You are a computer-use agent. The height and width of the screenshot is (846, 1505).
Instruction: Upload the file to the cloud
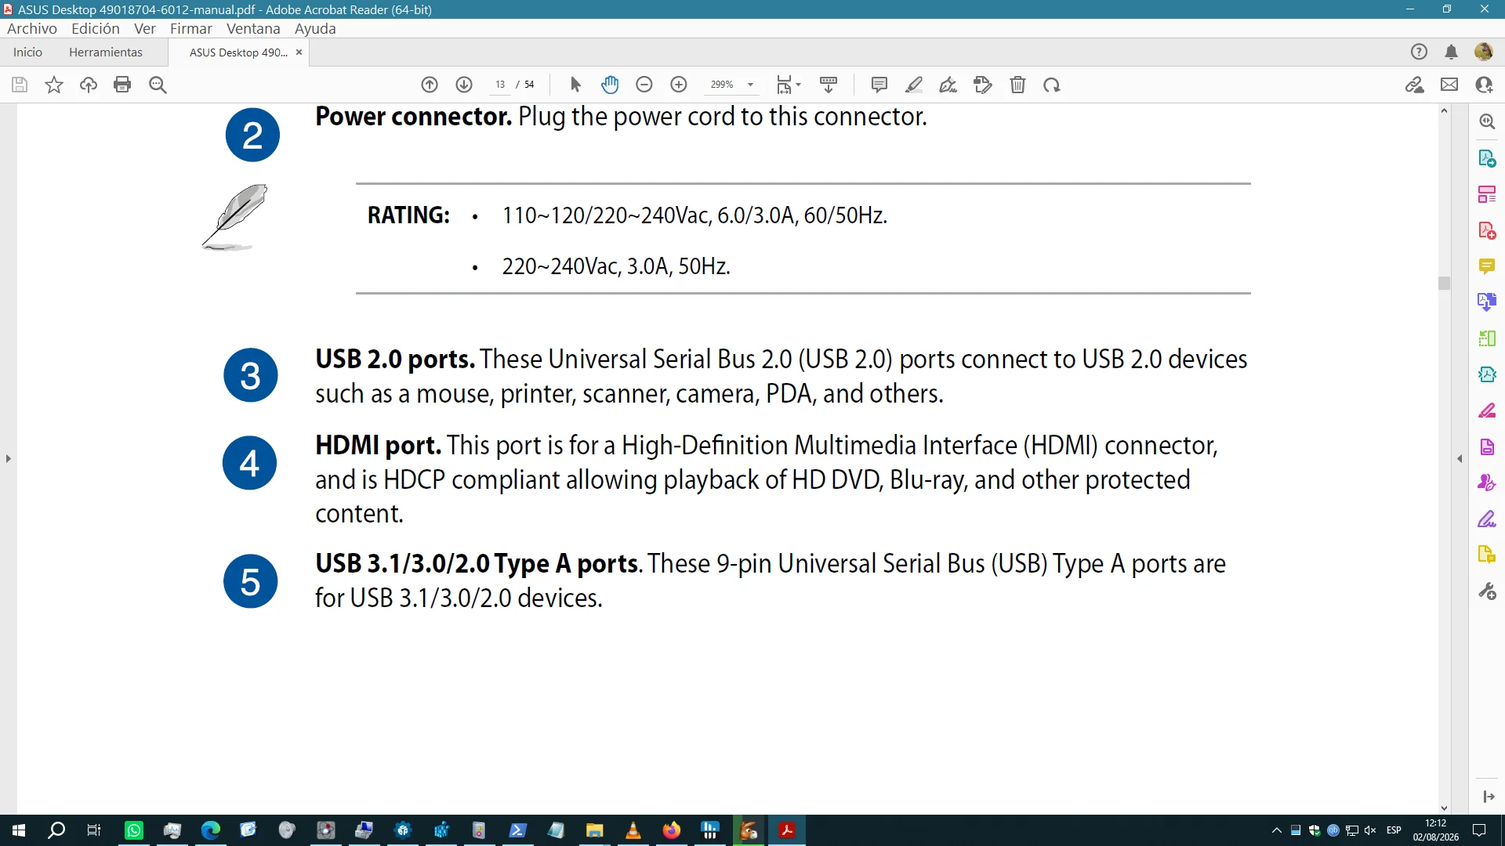click(x=89, y=85)
